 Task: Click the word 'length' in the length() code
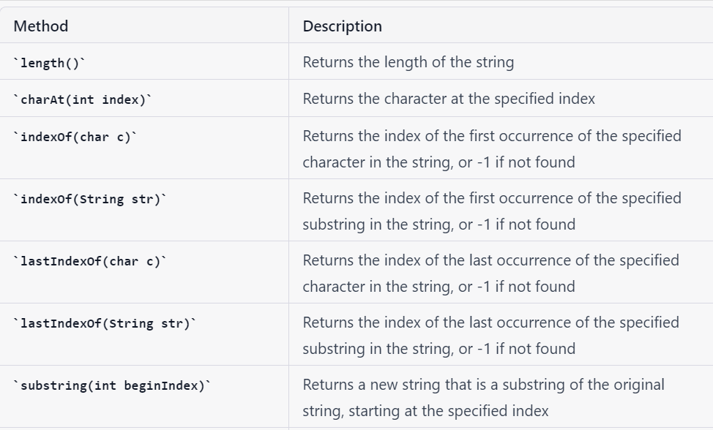[42, 63]
